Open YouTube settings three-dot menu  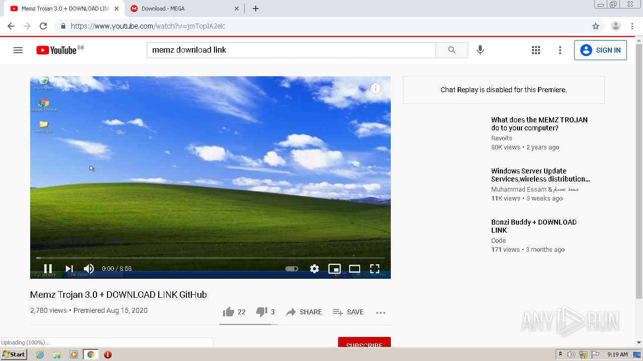click(x=560, y=50)
